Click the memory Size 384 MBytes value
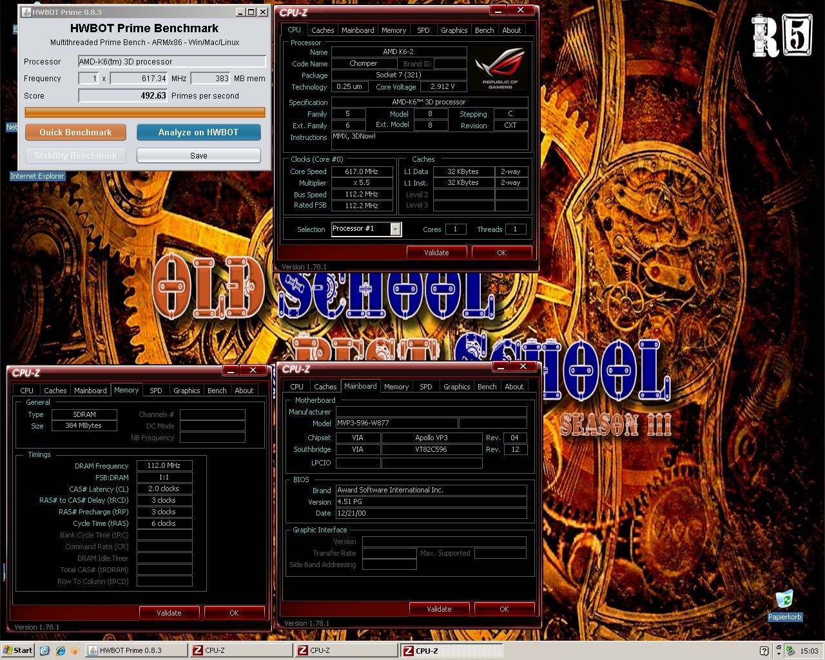 point(85,425)
